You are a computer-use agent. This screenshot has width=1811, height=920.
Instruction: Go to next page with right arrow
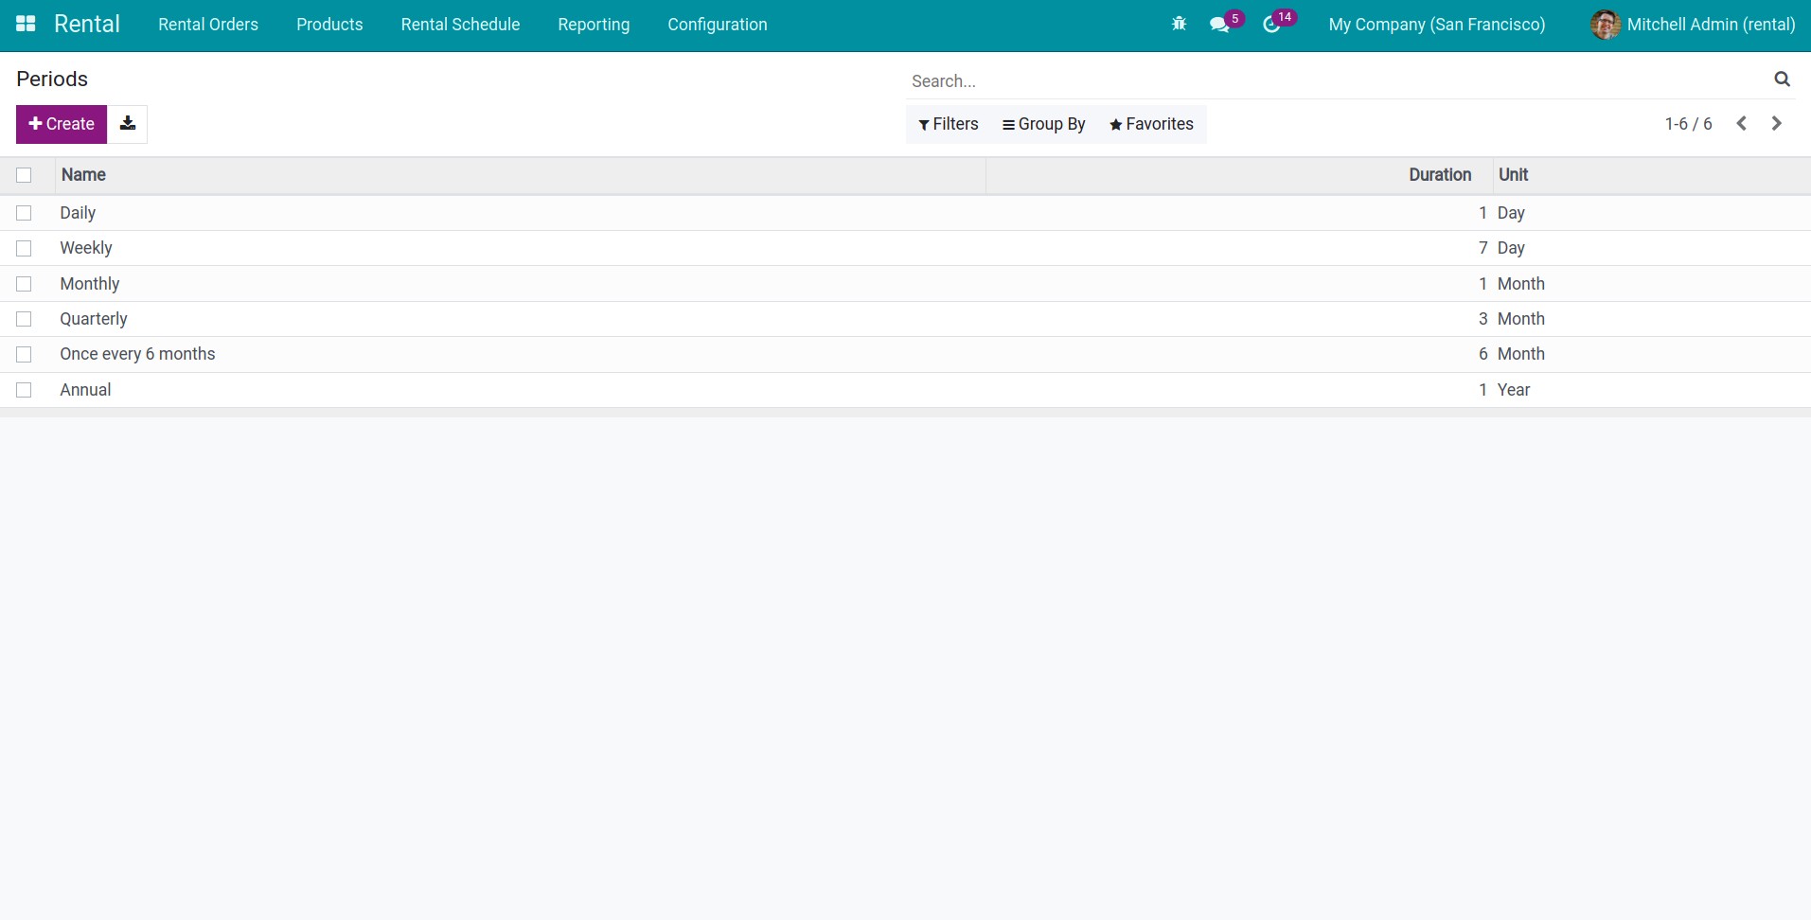1777,123
